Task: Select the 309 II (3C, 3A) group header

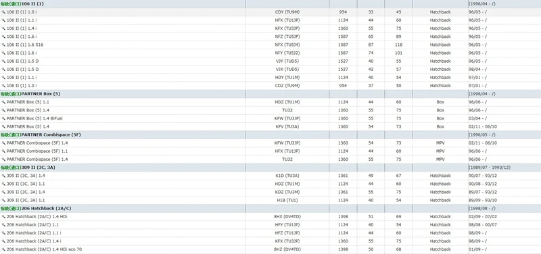Action: point(28,168)
